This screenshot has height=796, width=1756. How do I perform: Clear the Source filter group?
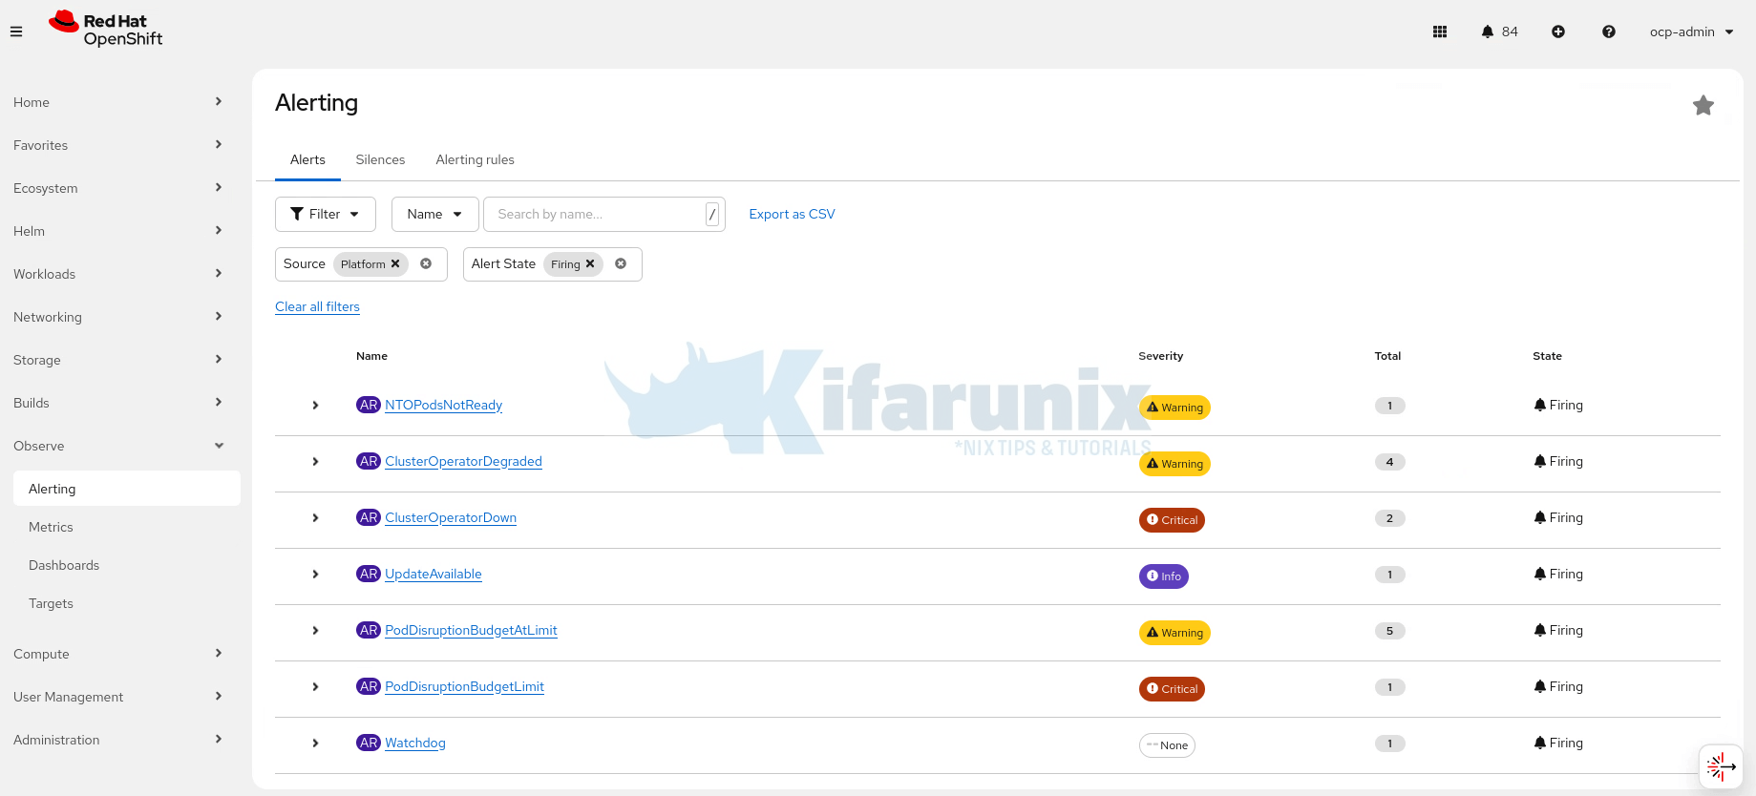426,264
